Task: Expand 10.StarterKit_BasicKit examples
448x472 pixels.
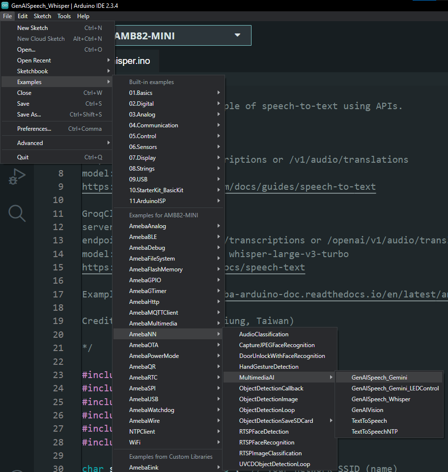Action: coord(168,191)
